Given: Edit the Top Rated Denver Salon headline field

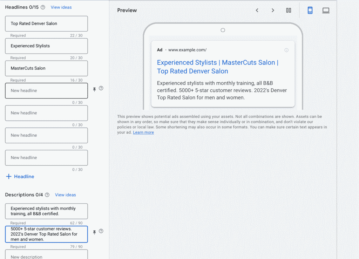Looking at the screenshot, I should 46,24.
